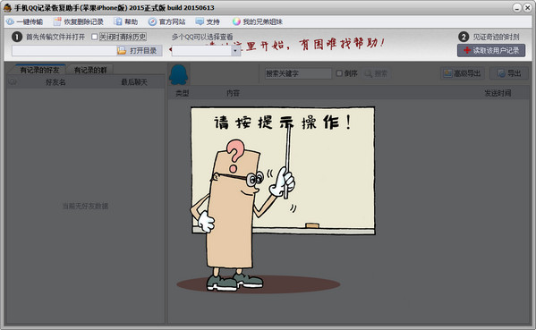The width and height of the screenshot is (536, 330).
Task: Close the application window
Action: (x=527, y=7)
